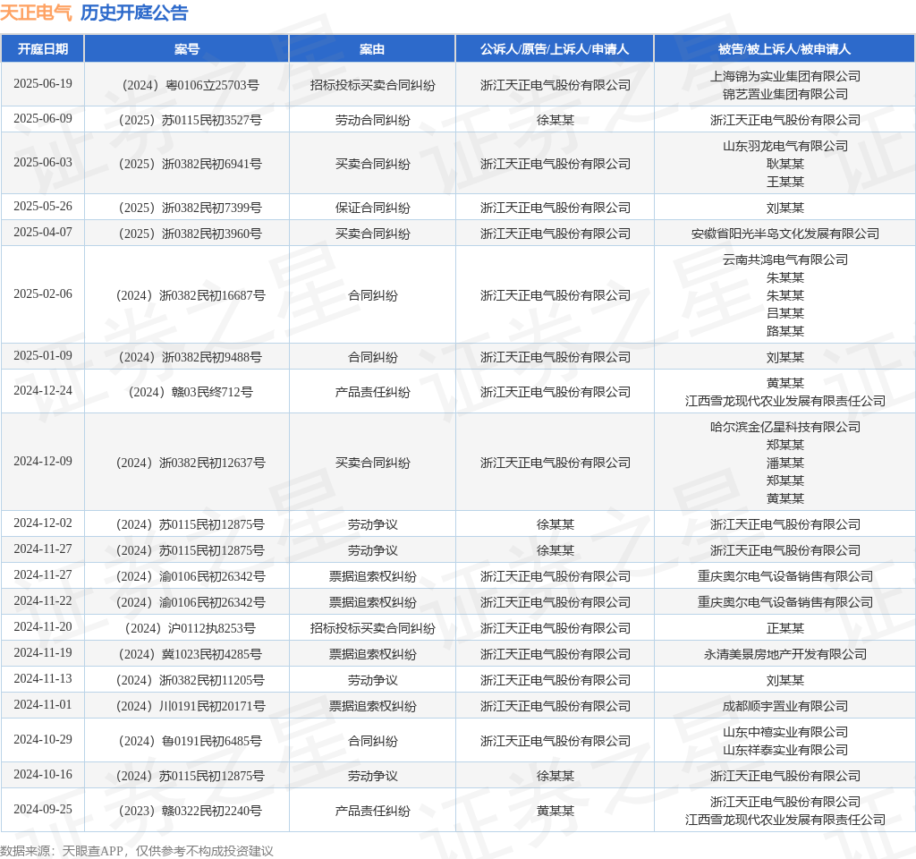
Task: Click defendant 上海锦为实业集团有限公司
Action: pos(785,76)
